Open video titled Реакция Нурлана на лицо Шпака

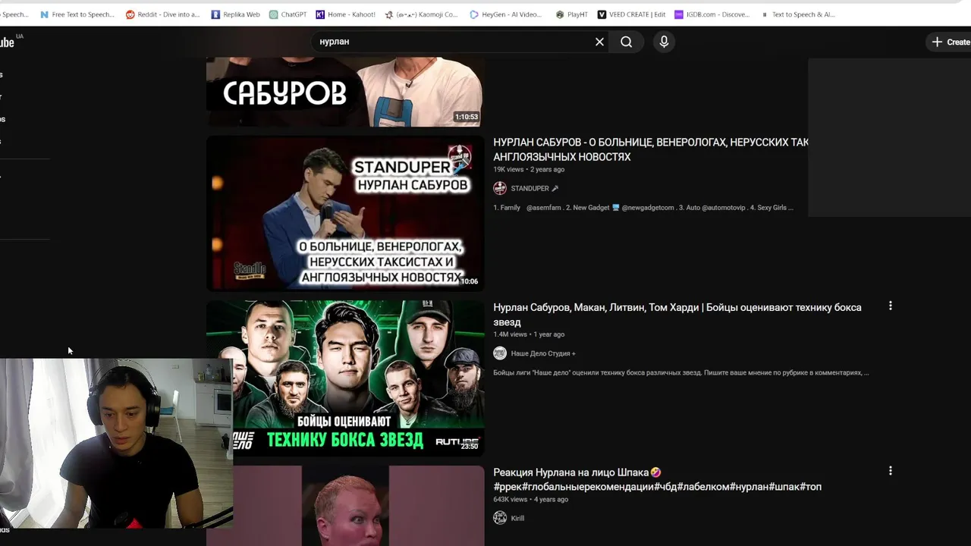(x=657, y=479)
